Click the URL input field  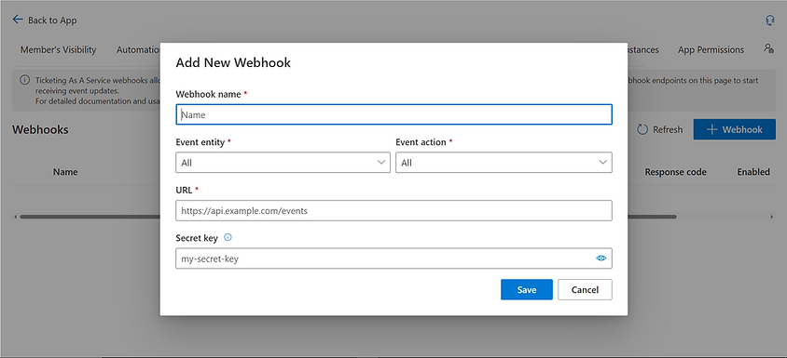click(x=393, y=211)
